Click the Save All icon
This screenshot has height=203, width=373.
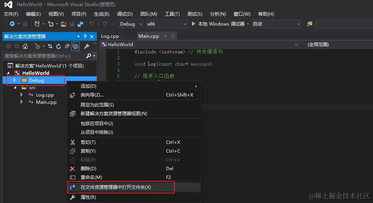pos(80,24)
